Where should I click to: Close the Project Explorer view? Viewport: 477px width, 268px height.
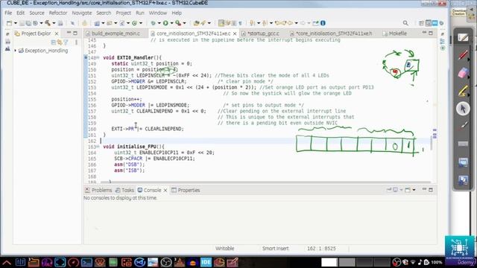[57, 33]
